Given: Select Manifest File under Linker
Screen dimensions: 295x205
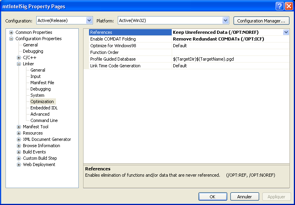Looking at the screenshot, I should click(42, 83).
